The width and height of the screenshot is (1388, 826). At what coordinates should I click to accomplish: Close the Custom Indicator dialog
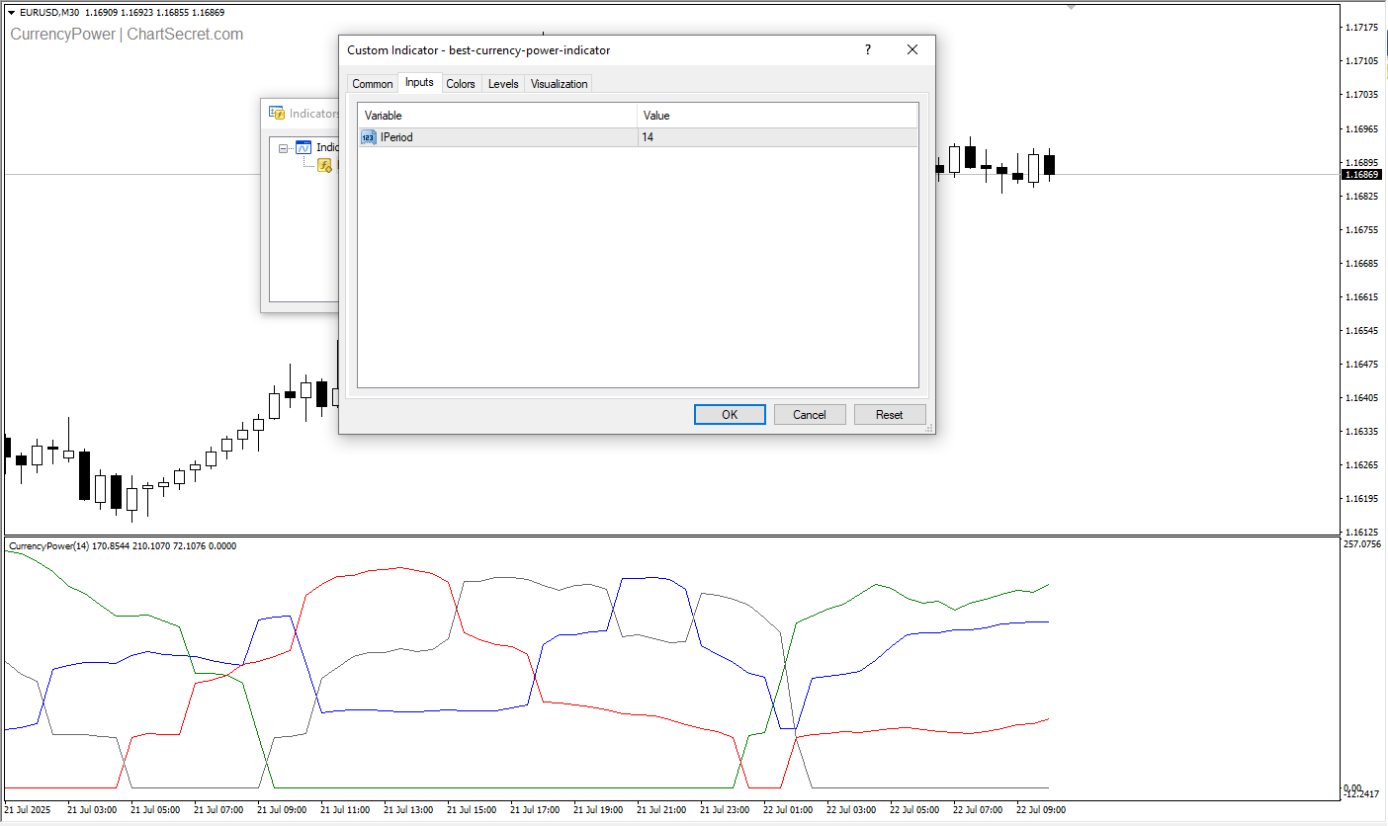click(x=912, y=50)
